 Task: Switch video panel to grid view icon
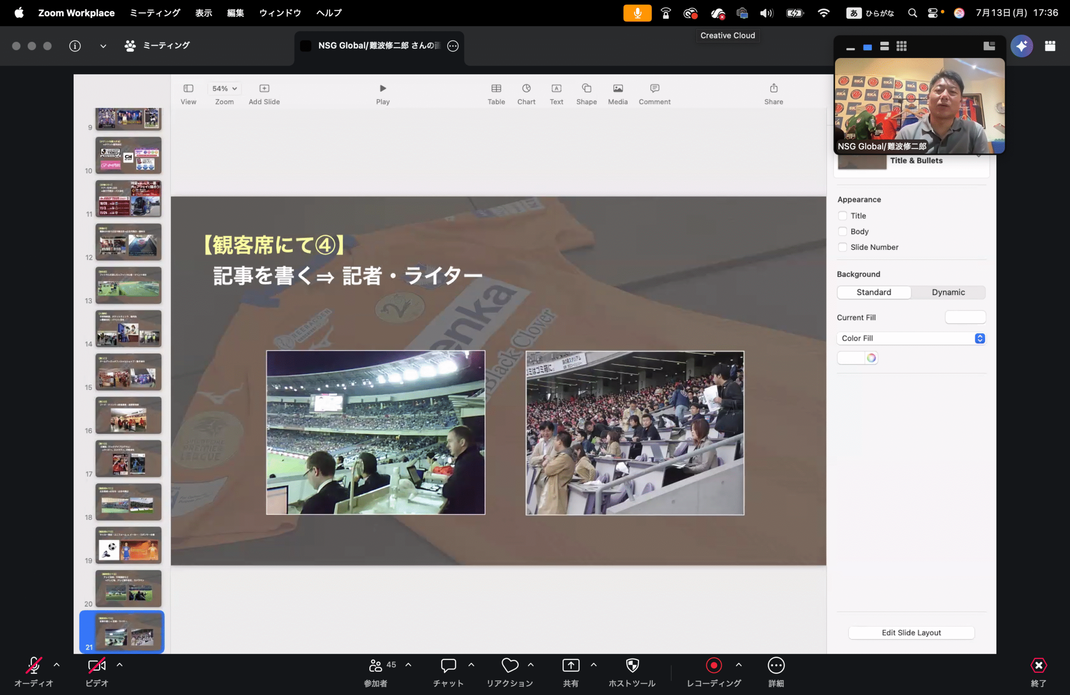coord(901,46)
